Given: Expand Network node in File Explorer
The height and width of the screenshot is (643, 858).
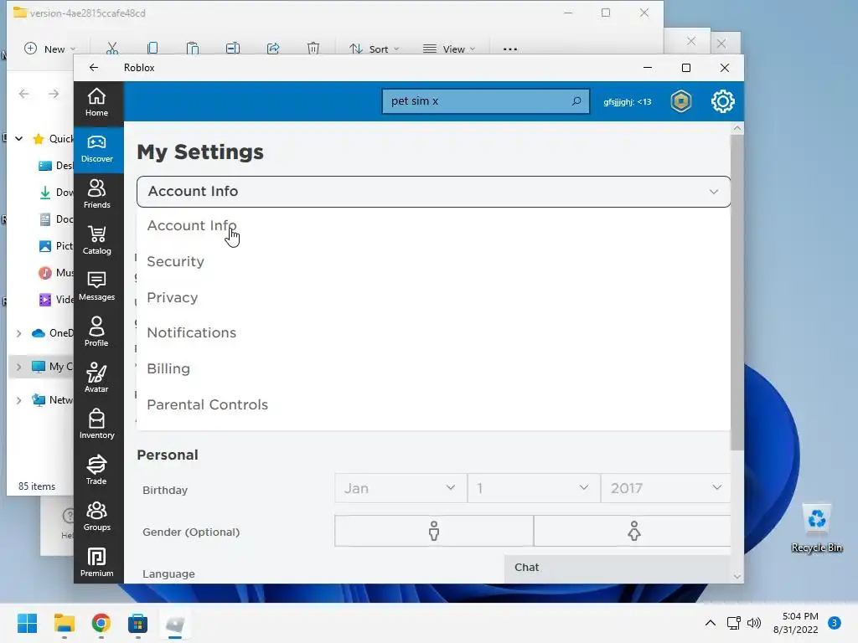Looking at the screenshot, I should pos(18,400).
